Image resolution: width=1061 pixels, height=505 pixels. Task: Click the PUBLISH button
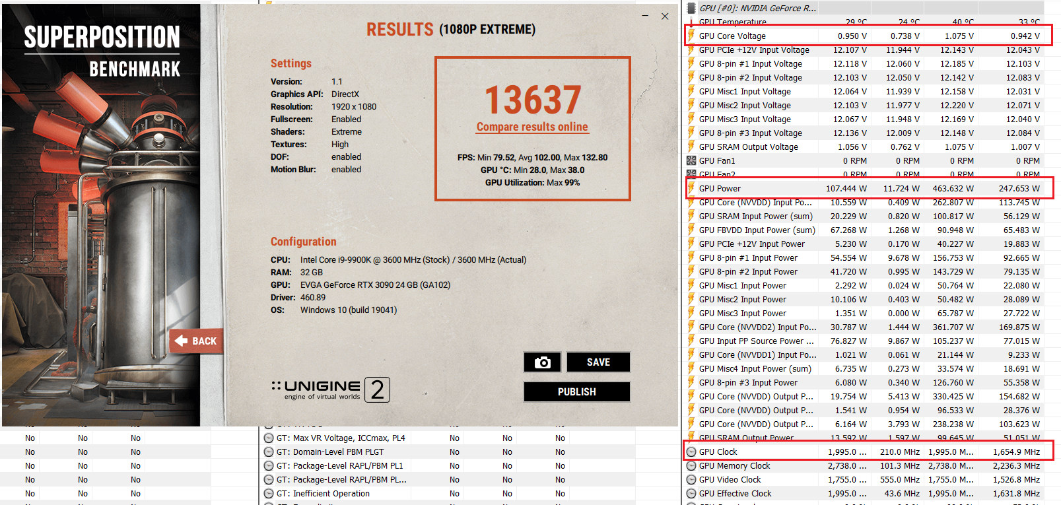(577, 391)
